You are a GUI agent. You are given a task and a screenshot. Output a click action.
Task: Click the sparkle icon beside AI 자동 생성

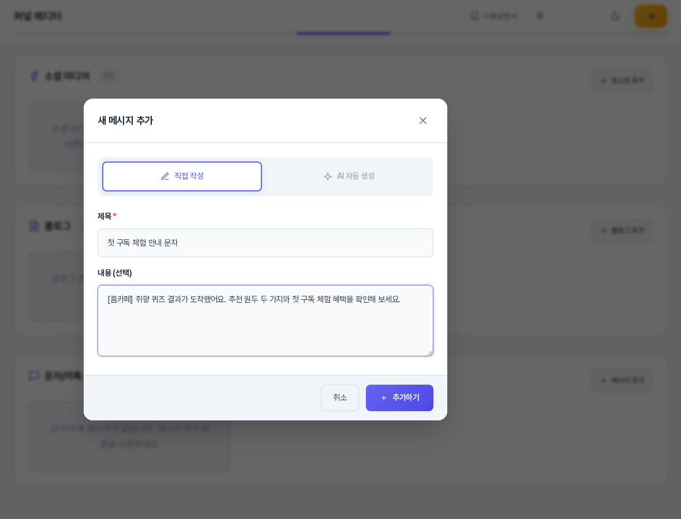coord(327,176)
